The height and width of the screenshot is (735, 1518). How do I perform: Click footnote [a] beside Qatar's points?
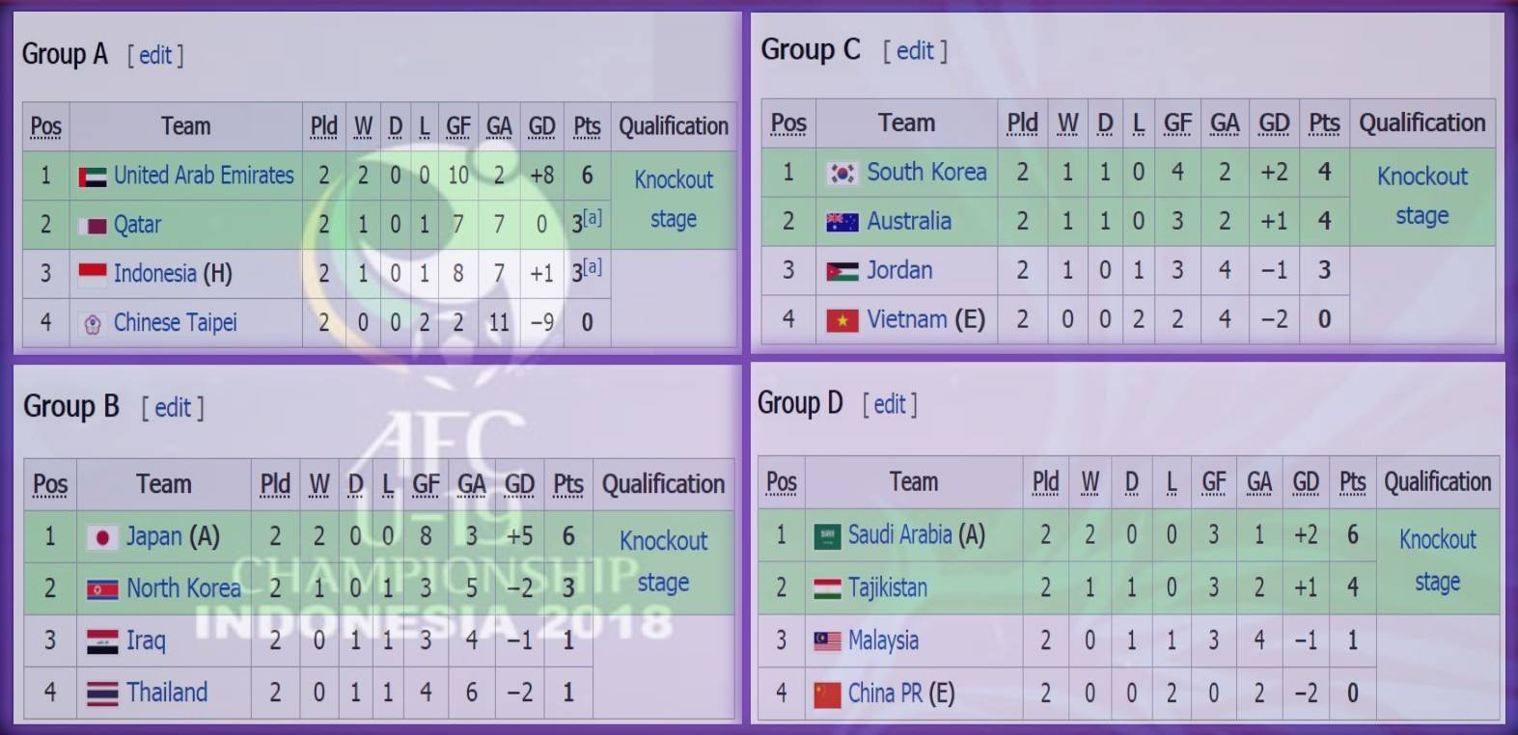[593, 218]
